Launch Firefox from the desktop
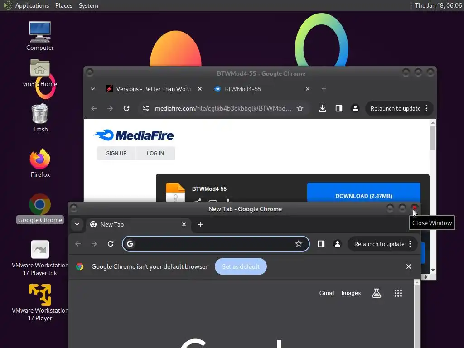Screen dimensions: 464x348 click(x=40, y=163)
